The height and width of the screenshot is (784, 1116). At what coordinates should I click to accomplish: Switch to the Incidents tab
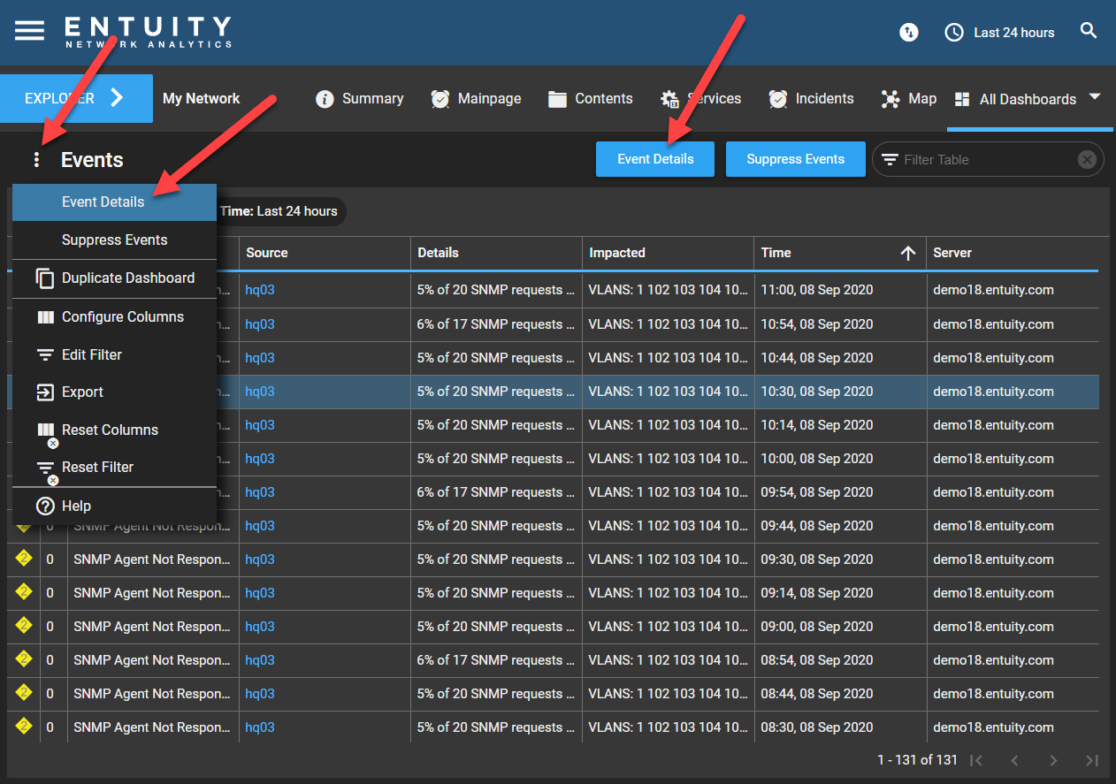point(811,99)
